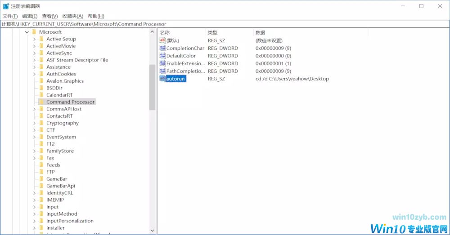This screenshot has width=450, height=235.
Task: Expand the EventSystem key
Action: (34, 137)
